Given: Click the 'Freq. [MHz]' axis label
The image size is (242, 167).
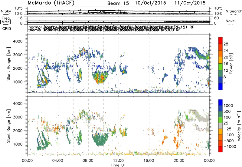Looking at the screenshot, I should coord(6,20).
